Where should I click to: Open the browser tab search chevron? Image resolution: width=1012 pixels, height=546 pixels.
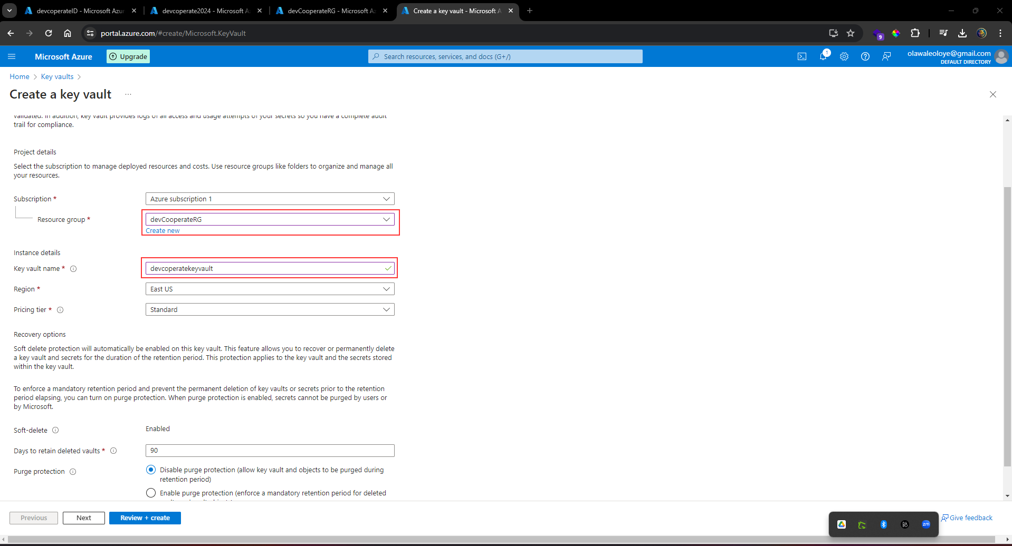[9, 11]
